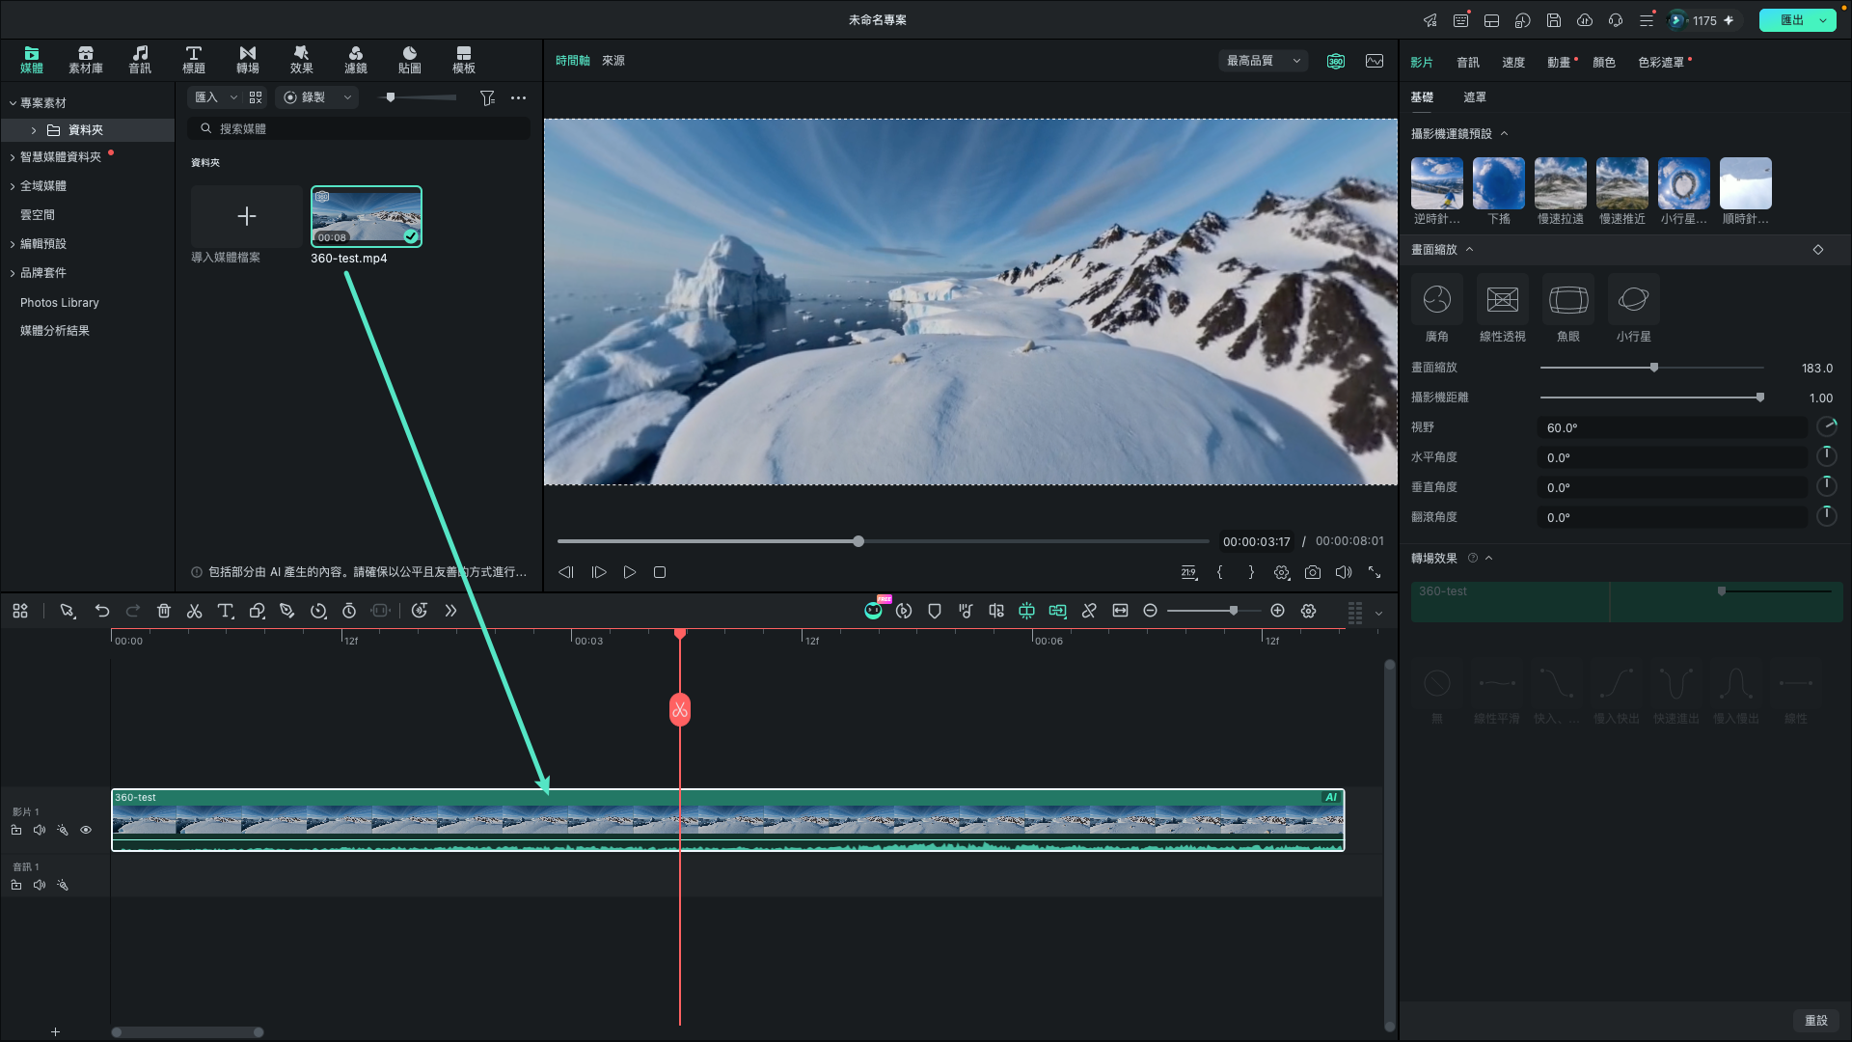Click the 攝影機距離 slider handle

[1760, 398]
